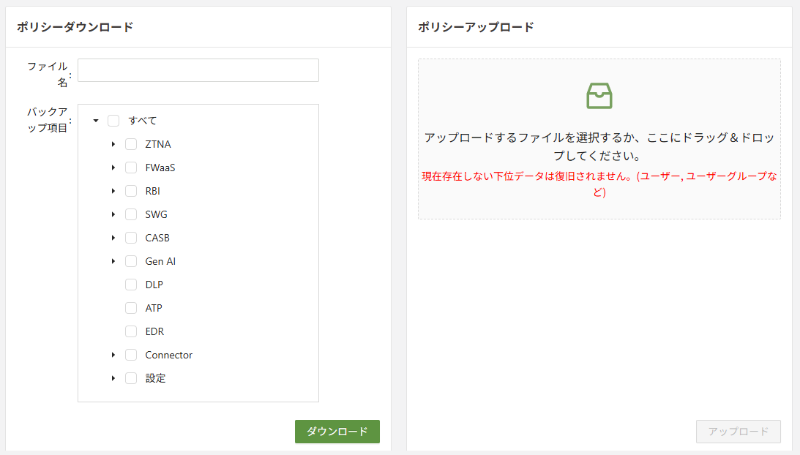
Task: Select the SWG tree label
Action: 156,214
